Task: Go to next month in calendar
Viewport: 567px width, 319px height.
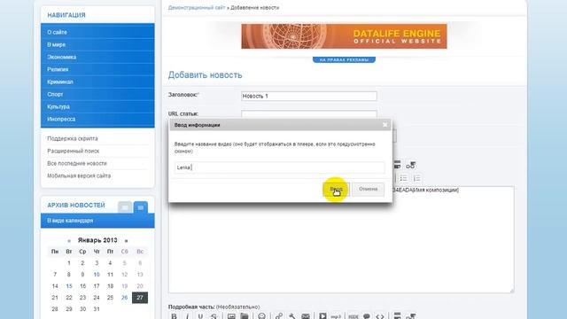Action: [x=126, y=240]
